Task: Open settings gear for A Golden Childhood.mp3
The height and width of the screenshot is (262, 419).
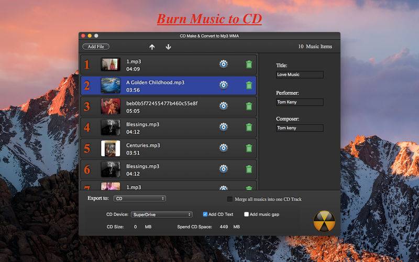Action: tap(224, 85)
